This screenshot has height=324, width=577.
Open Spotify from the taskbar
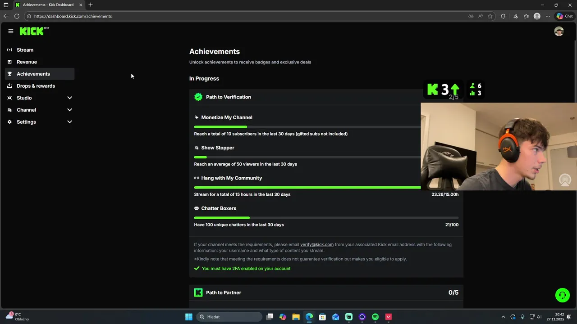point(376,317)
